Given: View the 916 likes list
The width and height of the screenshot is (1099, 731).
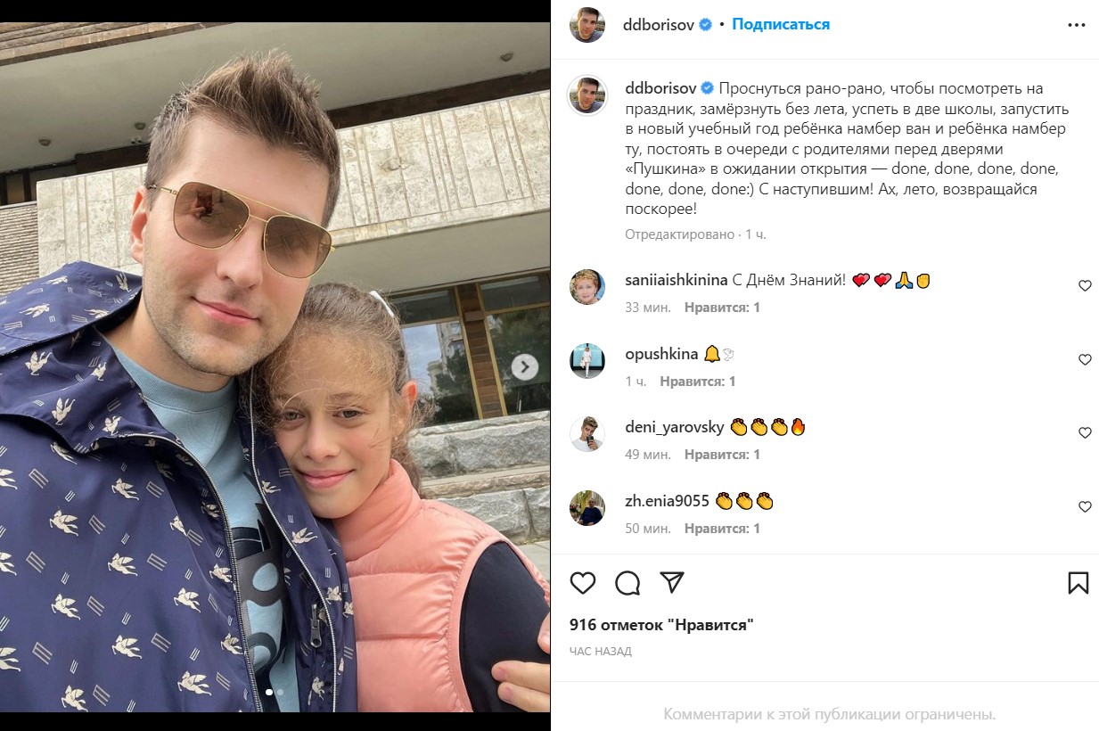Looking at the screenshot, I should (661, 625).
